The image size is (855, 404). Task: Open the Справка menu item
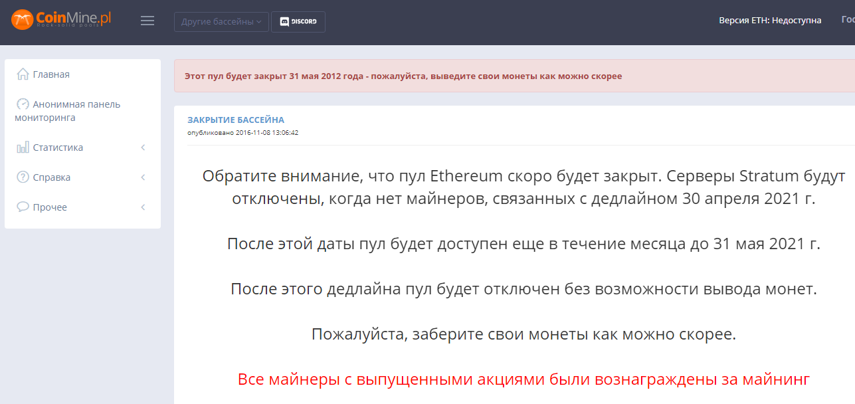(52, 177)
